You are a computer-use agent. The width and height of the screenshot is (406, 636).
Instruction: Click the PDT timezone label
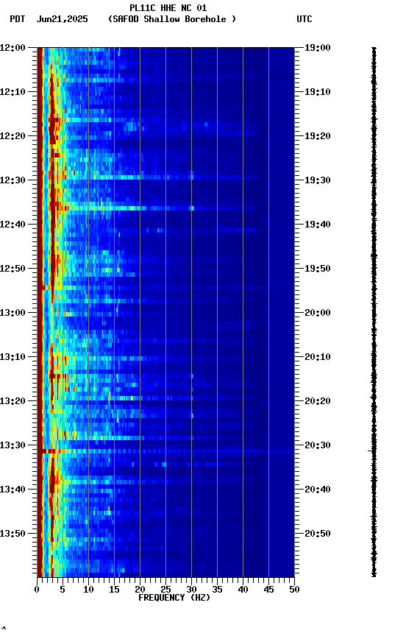pos(18,19)
